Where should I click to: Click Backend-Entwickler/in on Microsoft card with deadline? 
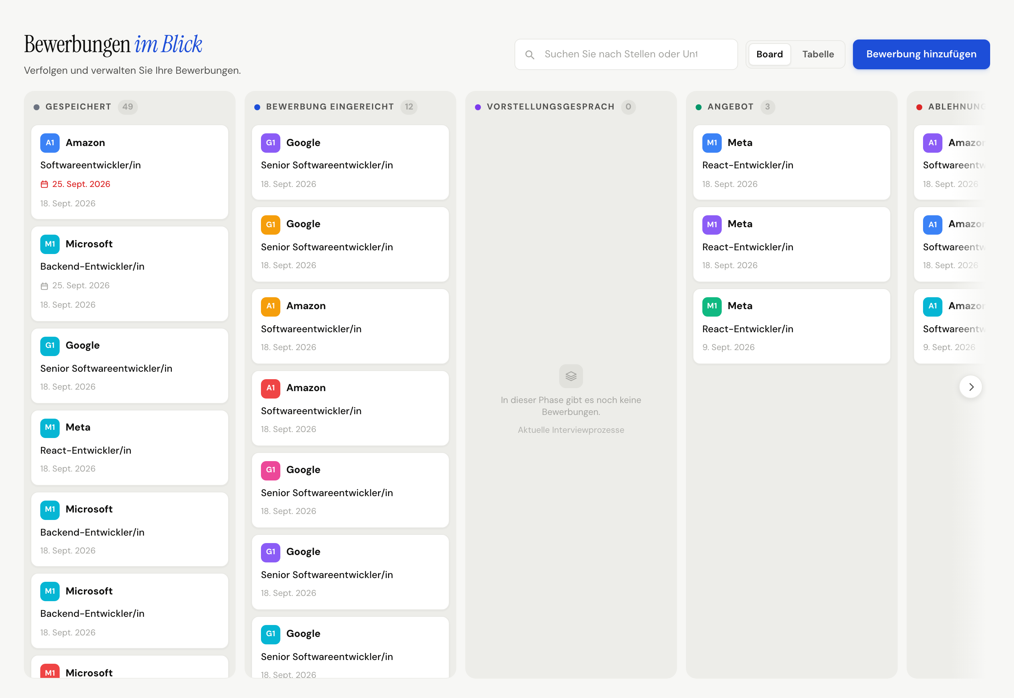click(92, 267)
